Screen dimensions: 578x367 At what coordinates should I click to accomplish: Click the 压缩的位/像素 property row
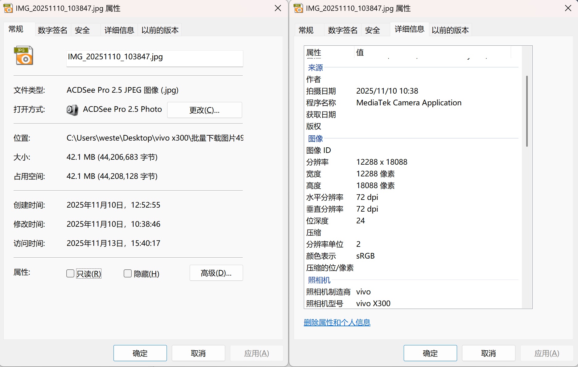click(x=412, y=268)
